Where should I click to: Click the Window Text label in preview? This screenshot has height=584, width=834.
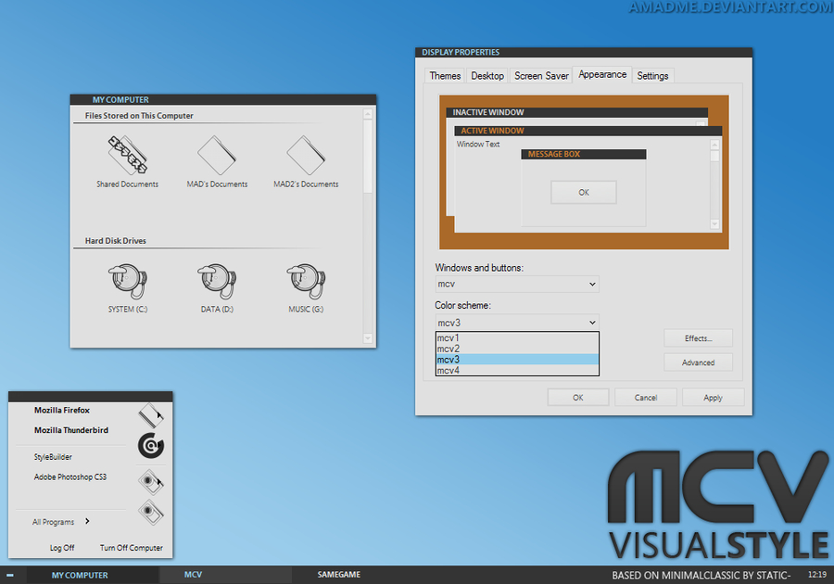(x=477, y=144)
